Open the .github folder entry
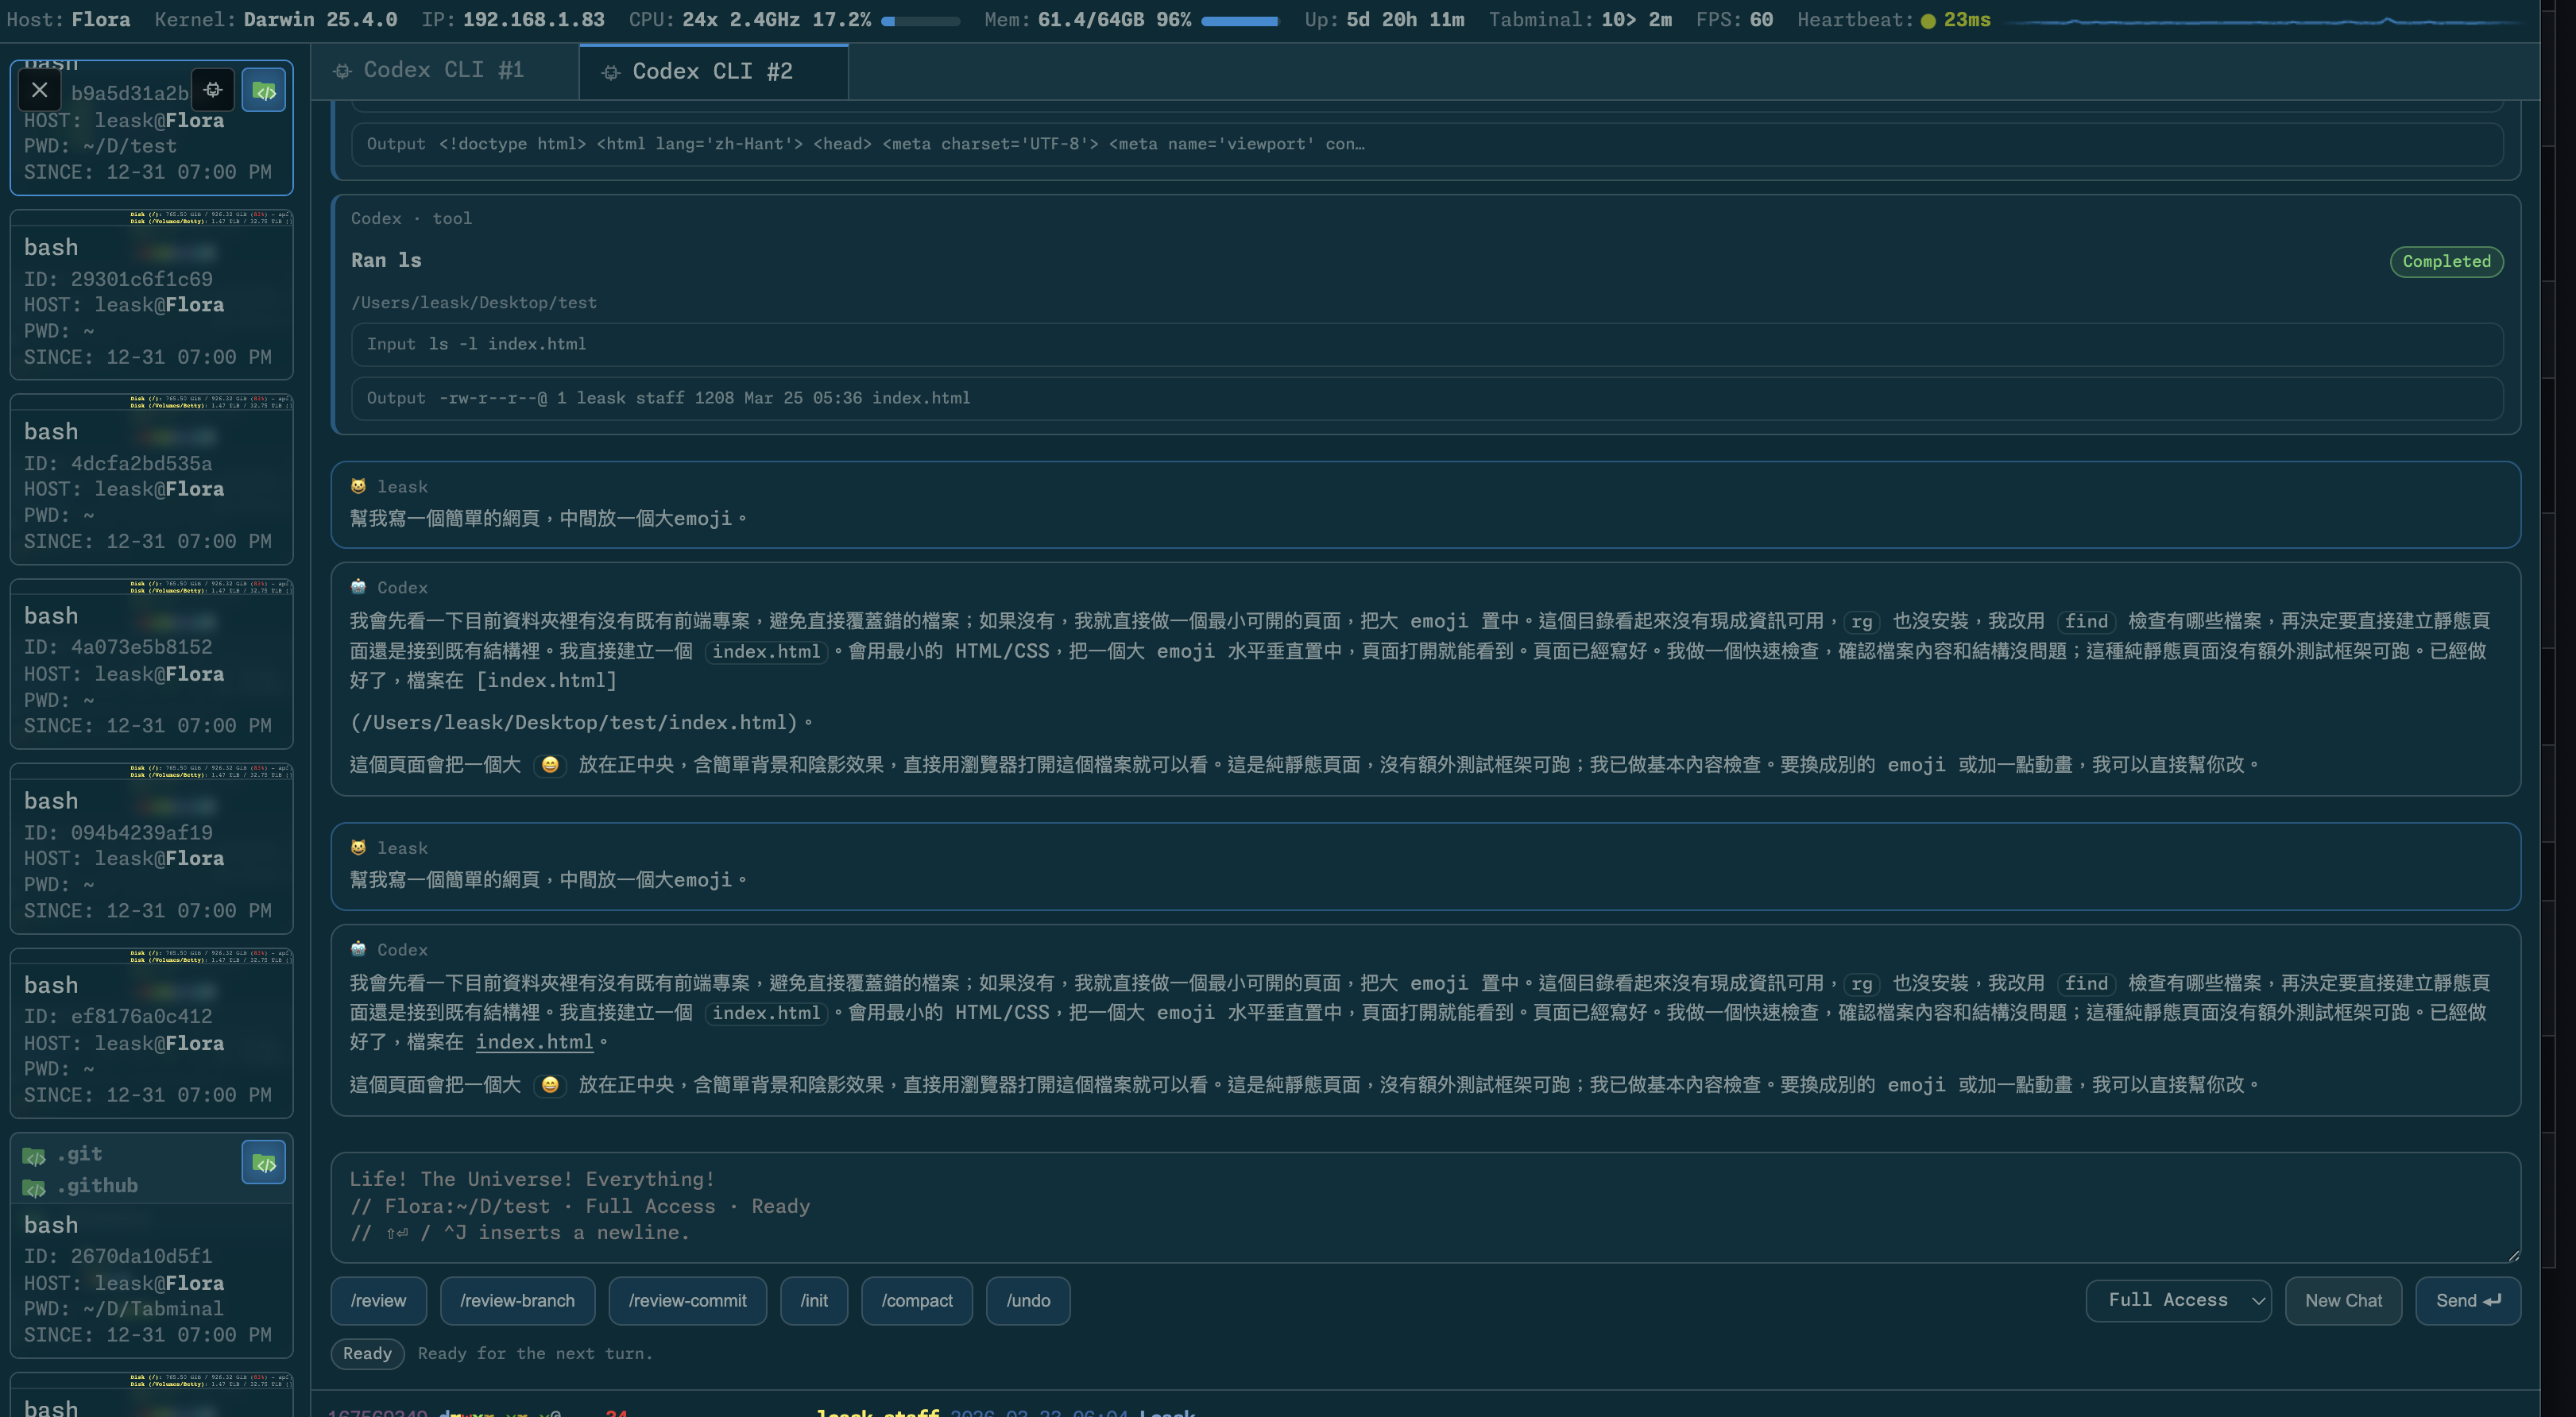This screenshot has height=1417, width=2576. pyautogui.click(x=97, y=1186)
